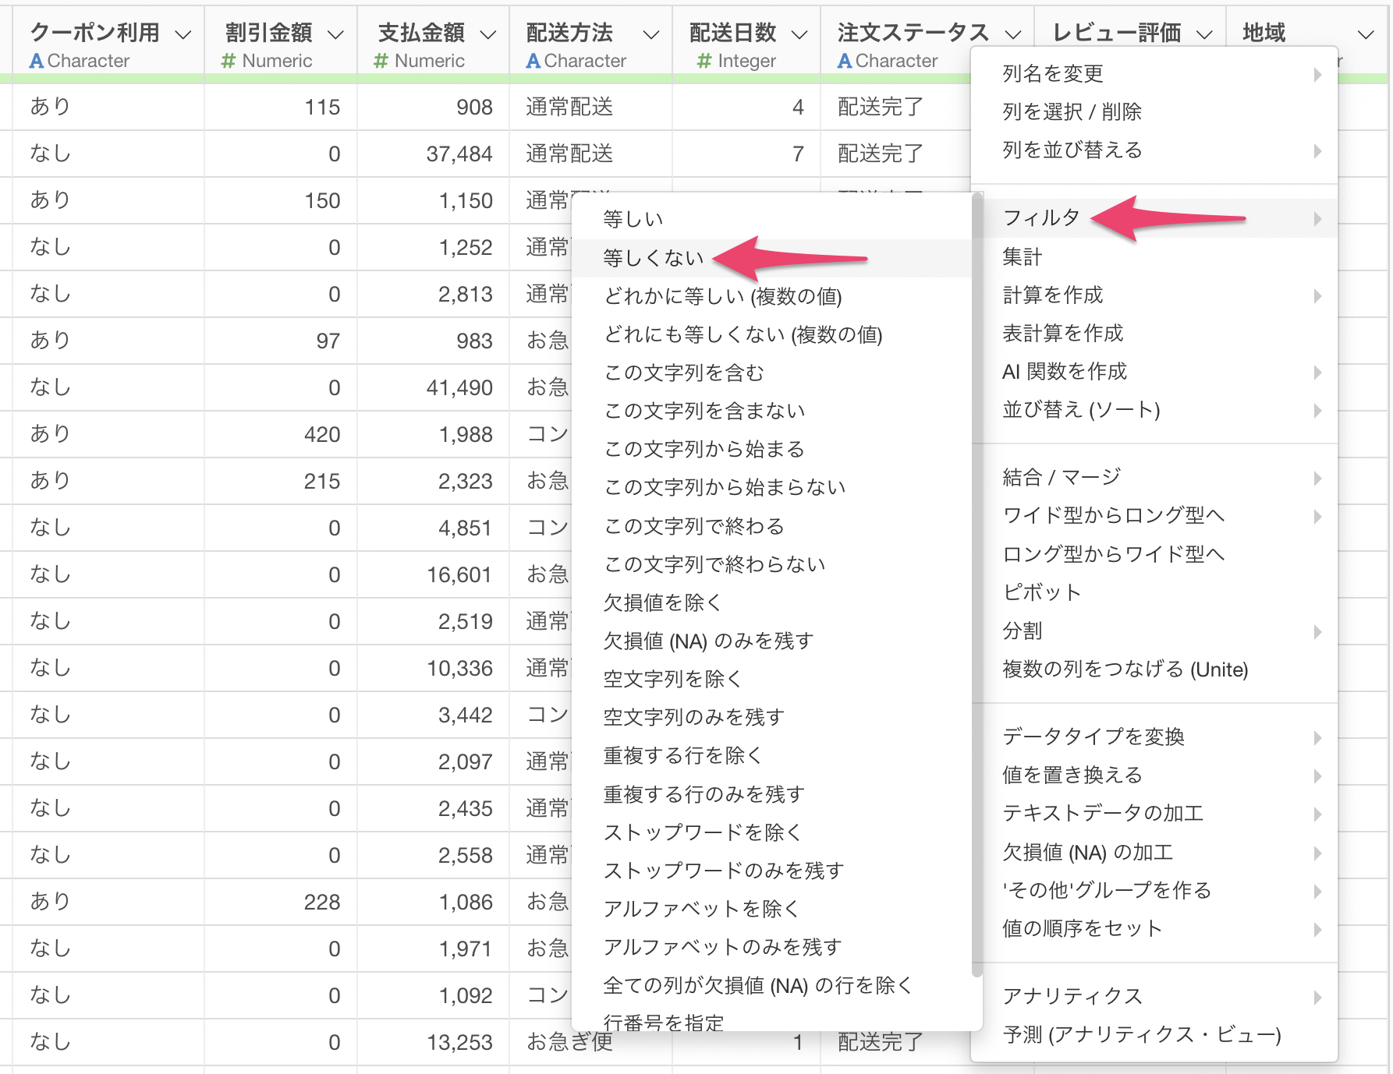Open the 割引金額 column menu chevron

(335, 34)
